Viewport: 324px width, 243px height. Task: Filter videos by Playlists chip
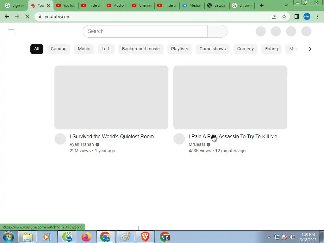pos(180,49)
